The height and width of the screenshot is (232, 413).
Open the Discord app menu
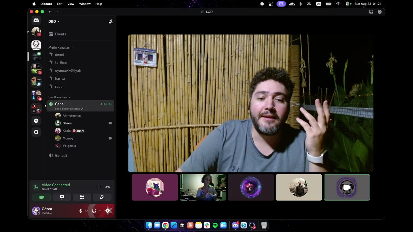(46, 4)
